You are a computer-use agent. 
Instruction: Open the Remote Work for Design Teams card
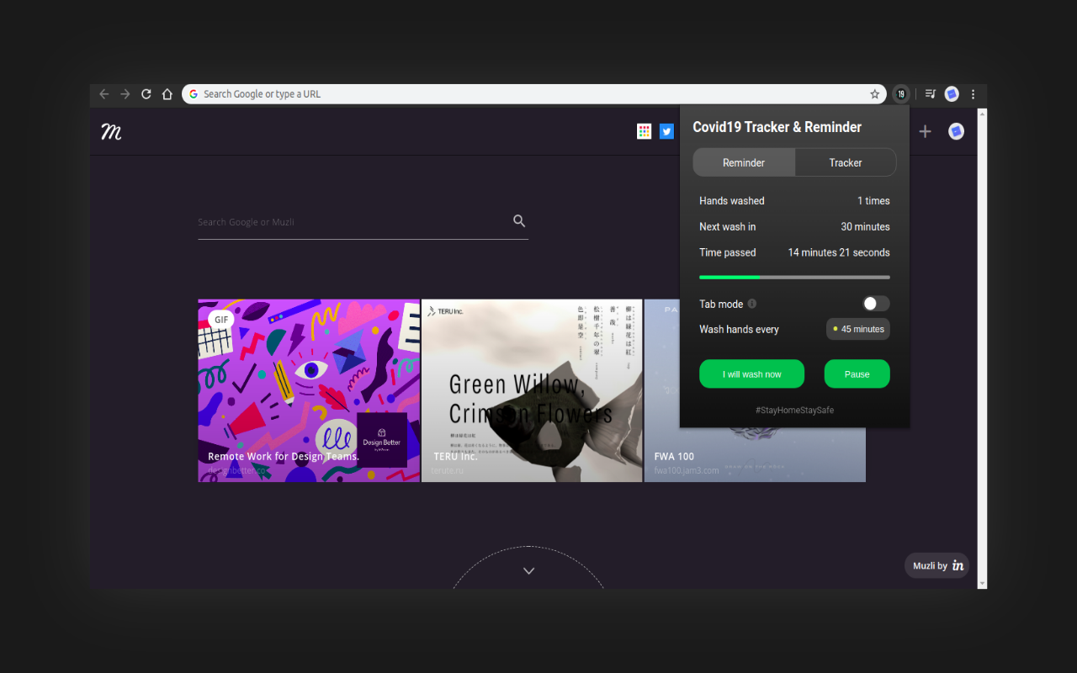pos(309,390)
